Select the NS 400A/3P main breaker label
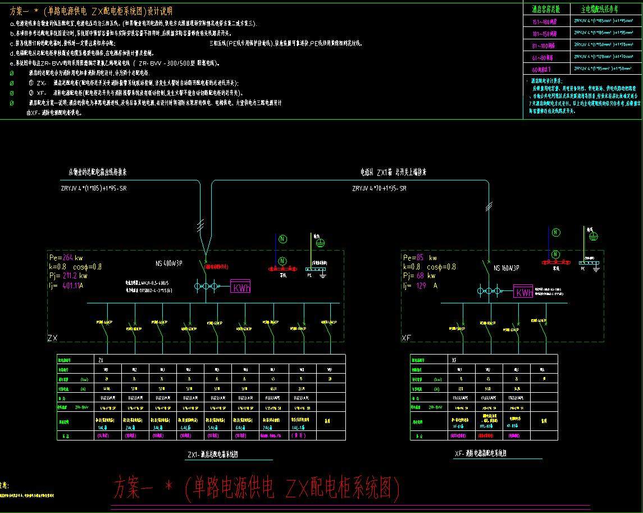The image size is (643, 513). [x=169, y=263]
